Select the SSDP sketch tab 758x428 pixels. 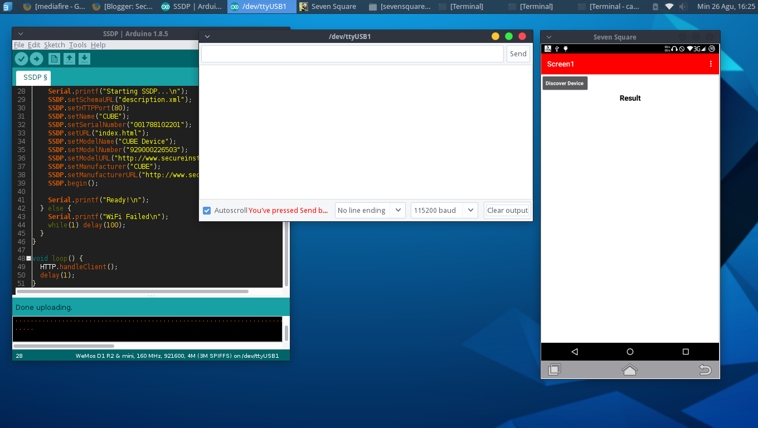(32, 77)
